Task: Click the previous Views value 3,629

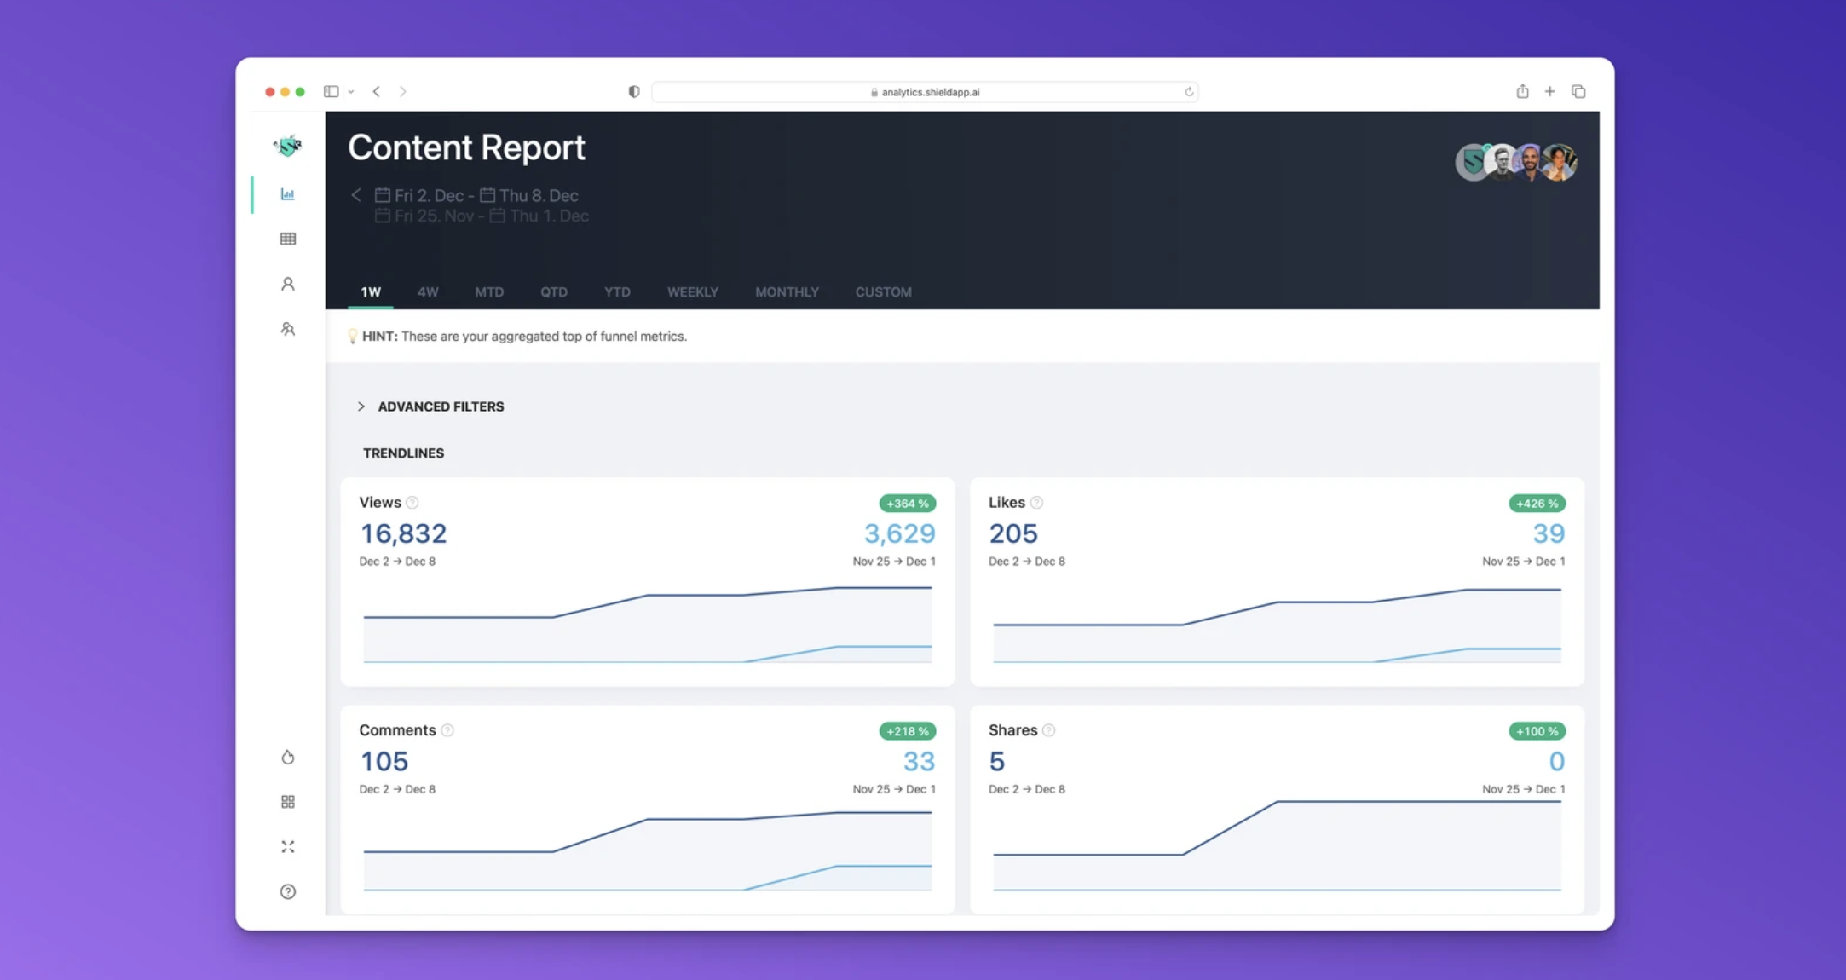Action: pyautogui.click(x=900, y=533)
